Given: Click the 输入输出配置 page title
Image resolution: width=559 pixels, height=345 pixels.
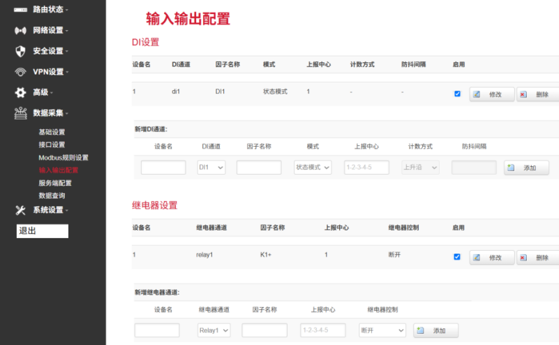Looking at the screenshot, I should click(188, 19).
